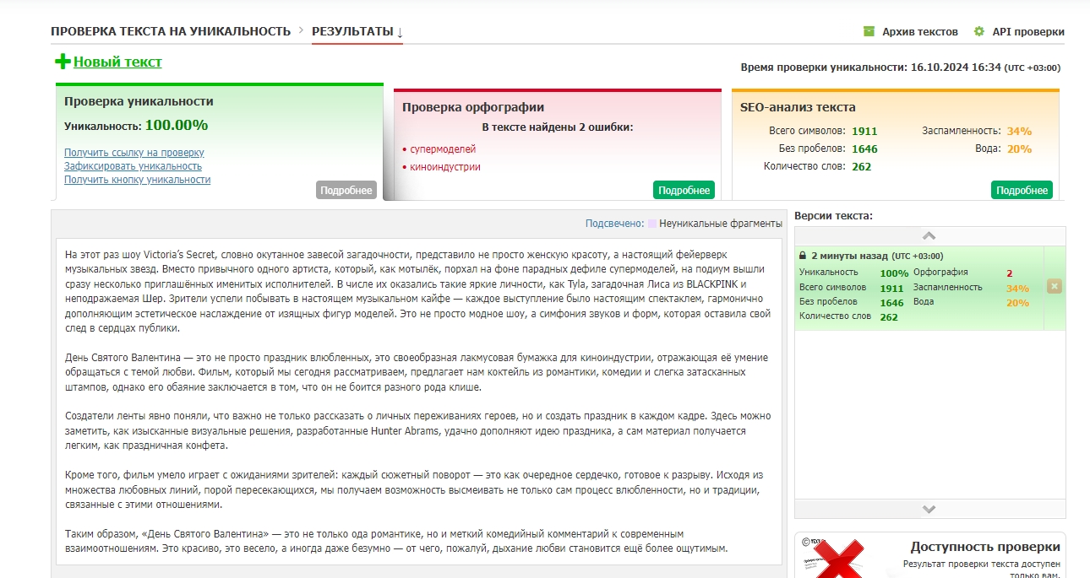This screenshot has height=578, width=1090.
Task: Click the Новый текст link
Action: 117,62
